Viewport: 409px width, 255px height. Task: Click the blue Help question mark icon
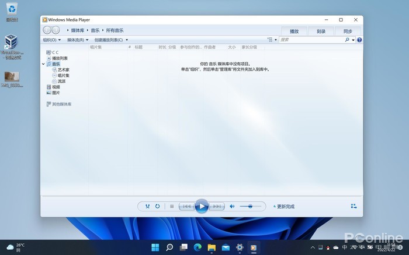[x=359, y=40]
